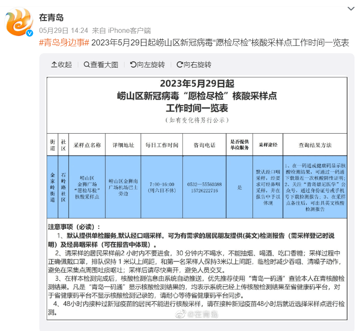The image size is (358, 331).
Task: Click the 咨询电话 phone number cell
Action: pyautogui.click(x=205, y=187)
